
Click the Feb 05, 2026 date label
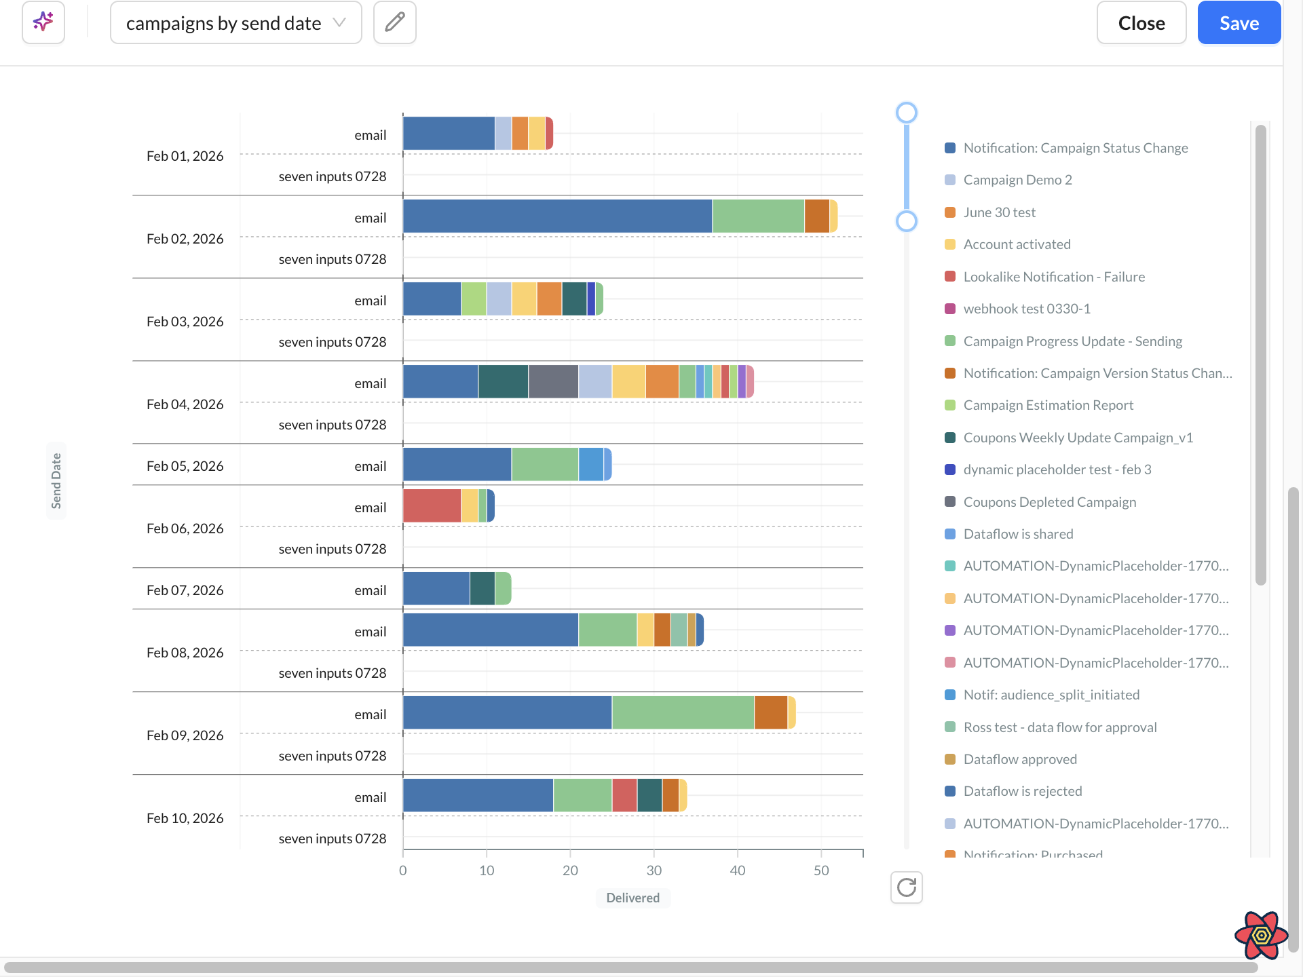[185, 466]
